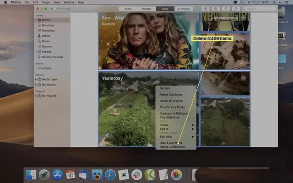Expand the My Projects folder
Screen dimensions: 293x183
click(36, 96)
